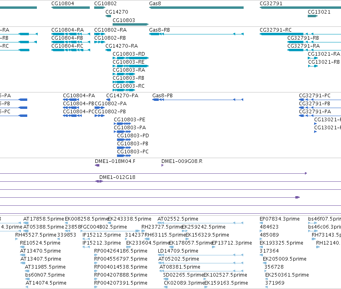Select the CG14270 gene label in top track

click(117, 12)
